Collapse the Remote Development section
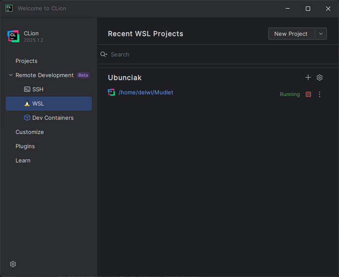 (x=11, y=75)
